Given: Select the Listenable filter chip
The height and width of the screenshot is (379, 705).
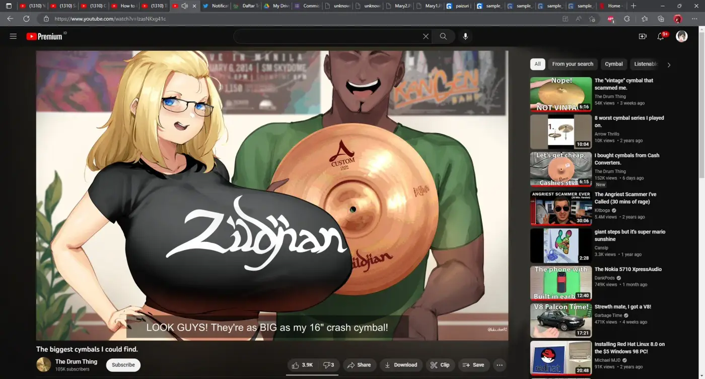Looking at the screenshot, I should click(646, 64).
